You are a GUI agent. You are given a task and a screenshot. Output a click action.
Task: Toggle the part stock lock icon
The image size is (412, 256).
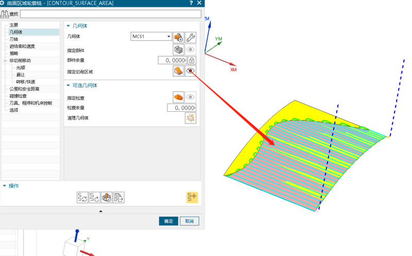[x=192, y=60]
